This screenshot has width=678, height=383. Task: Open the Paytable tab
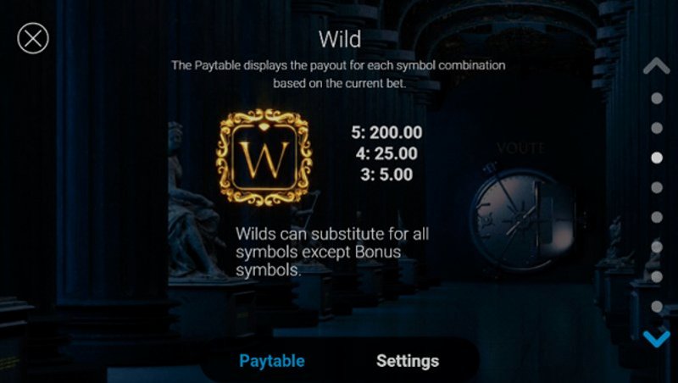point(272,361)
